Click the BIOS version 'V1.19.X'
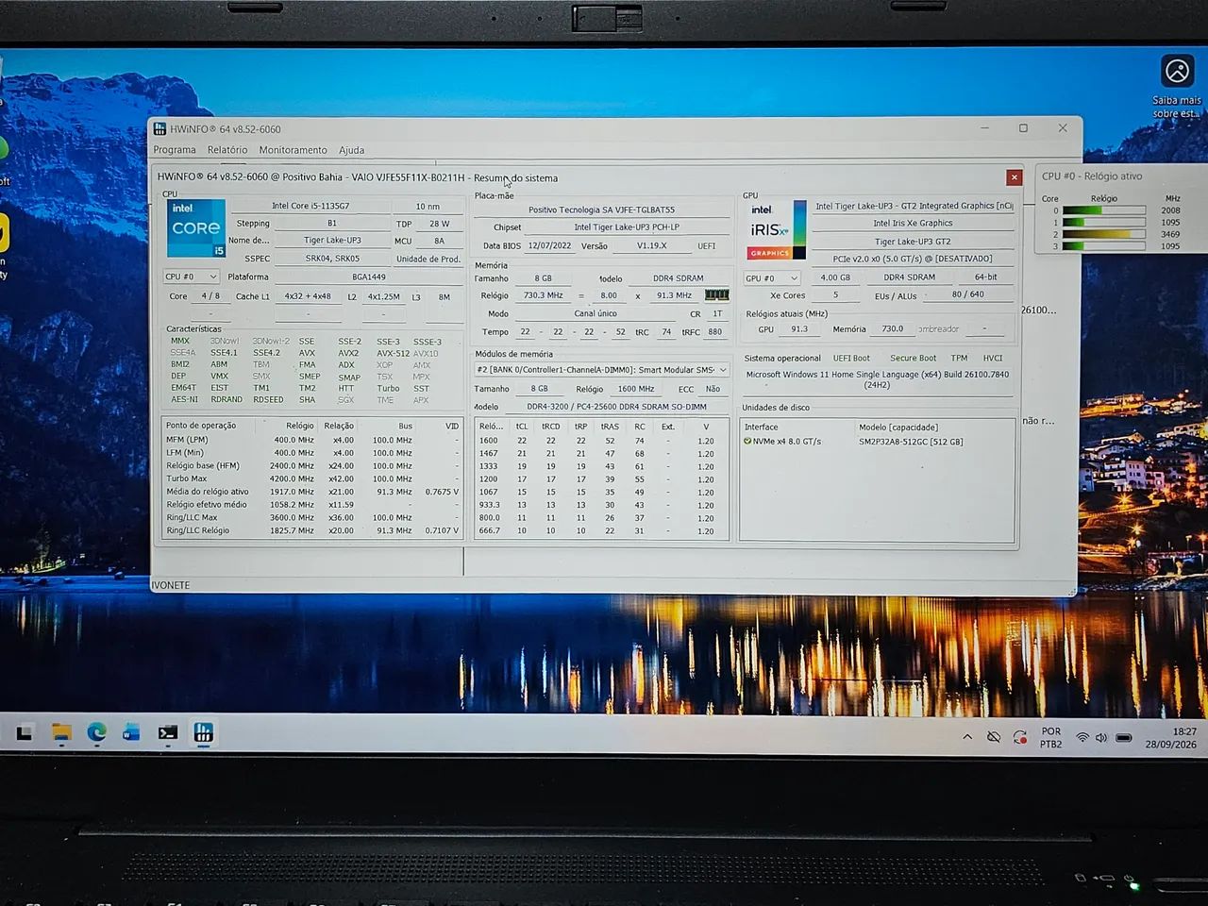1208x906 pixels. coord(651,245)
